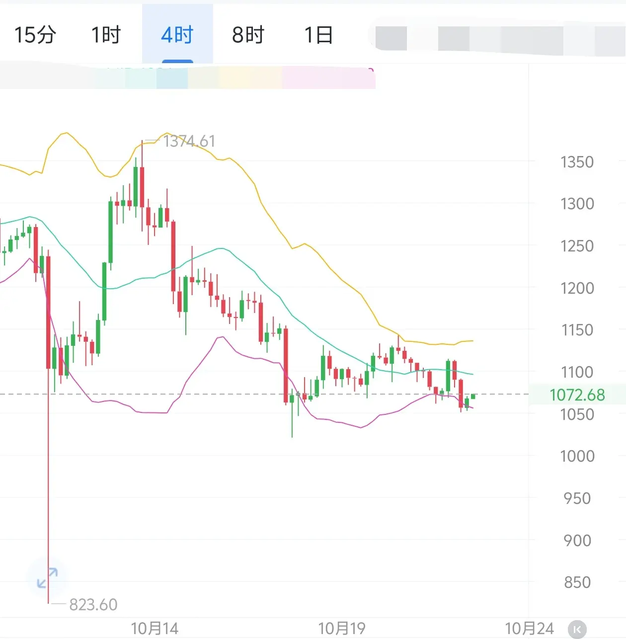Viewport: 626px width, 639px height.
Task: Click the 10月19 date label
Action: pos(342,629)
